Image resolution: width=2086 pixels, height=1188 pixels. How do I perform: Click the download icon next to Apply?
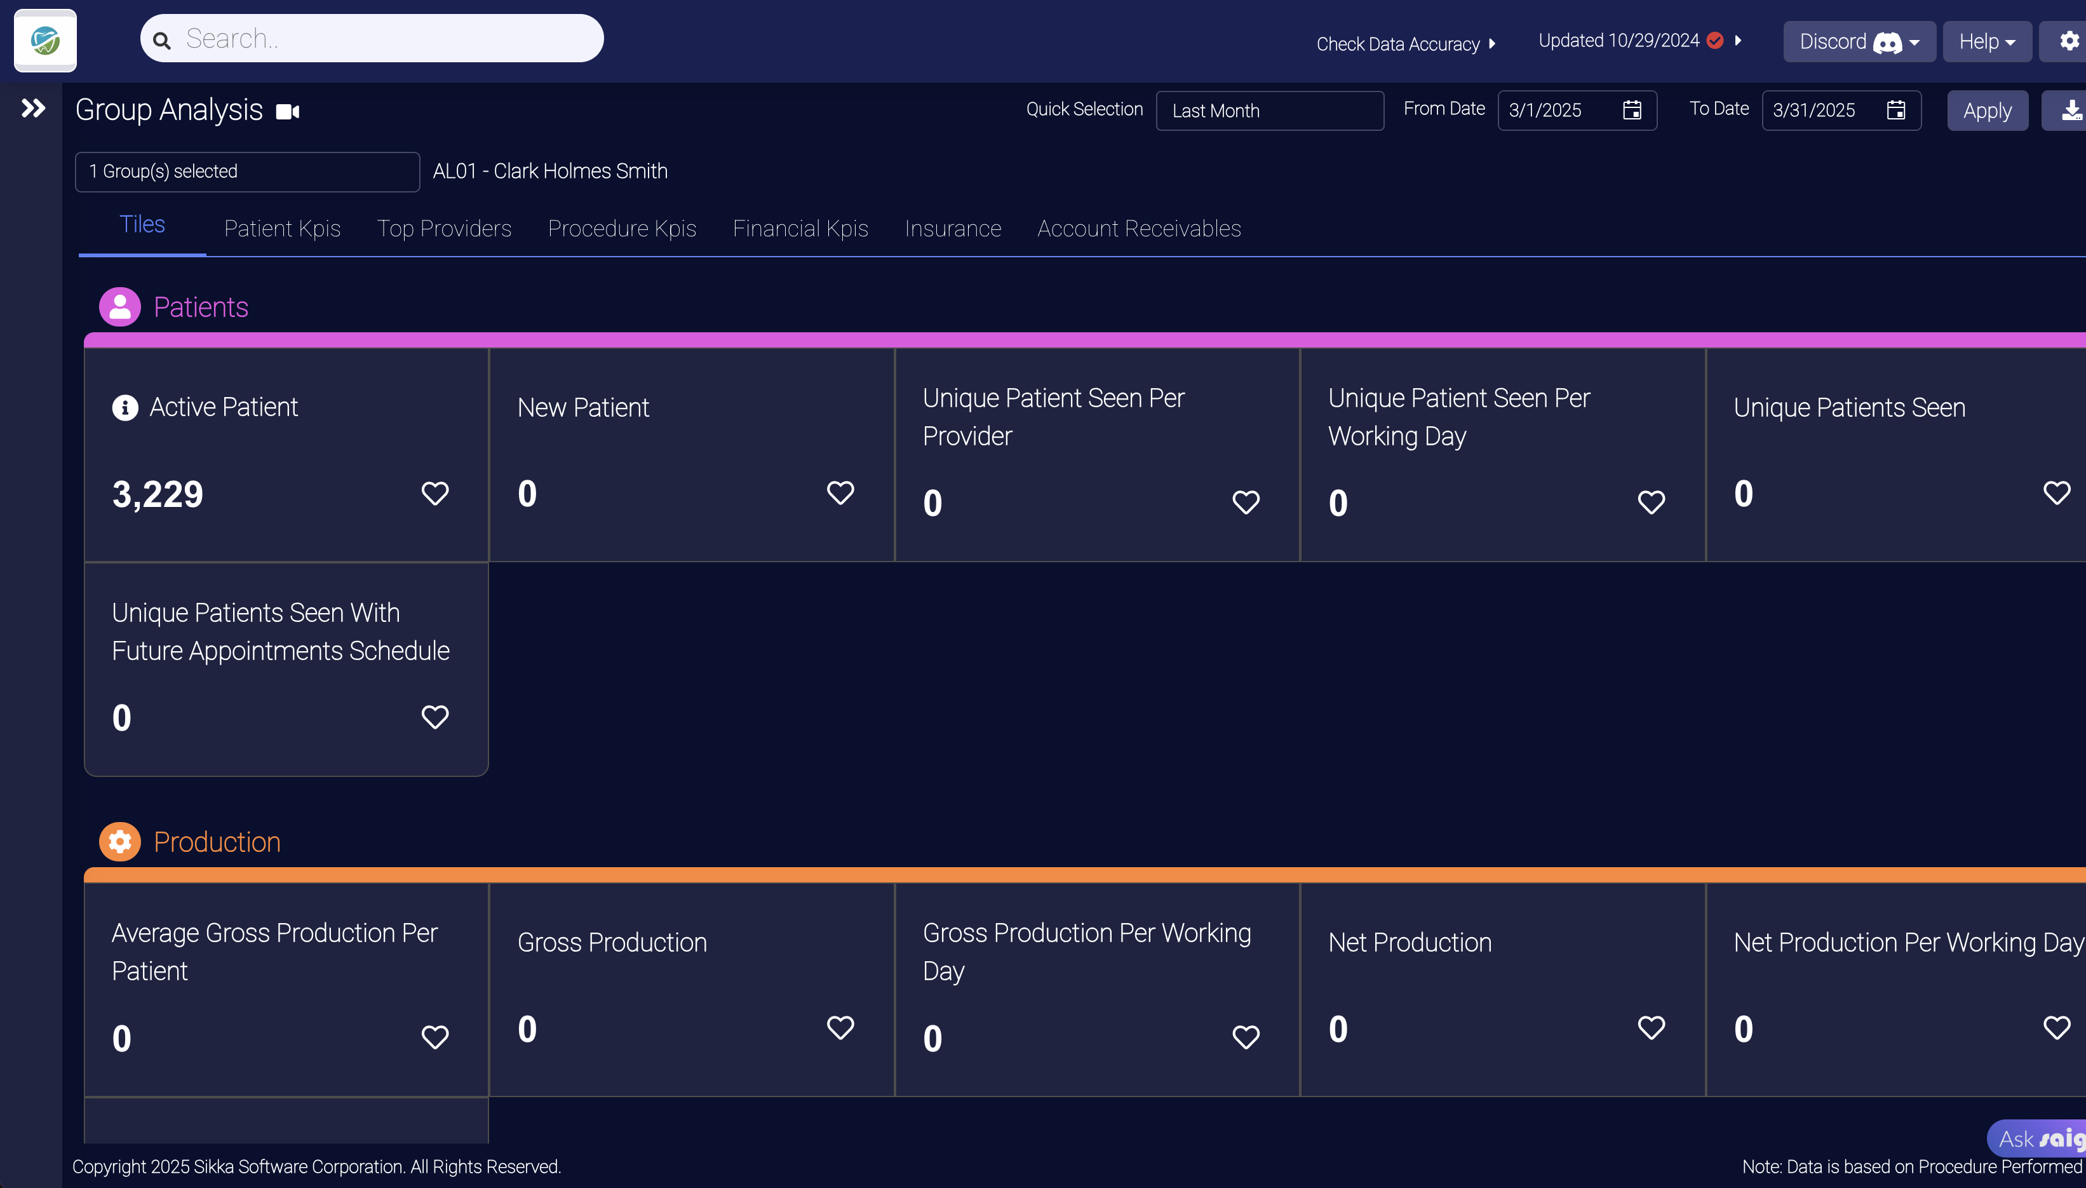tap(2069, 110)
